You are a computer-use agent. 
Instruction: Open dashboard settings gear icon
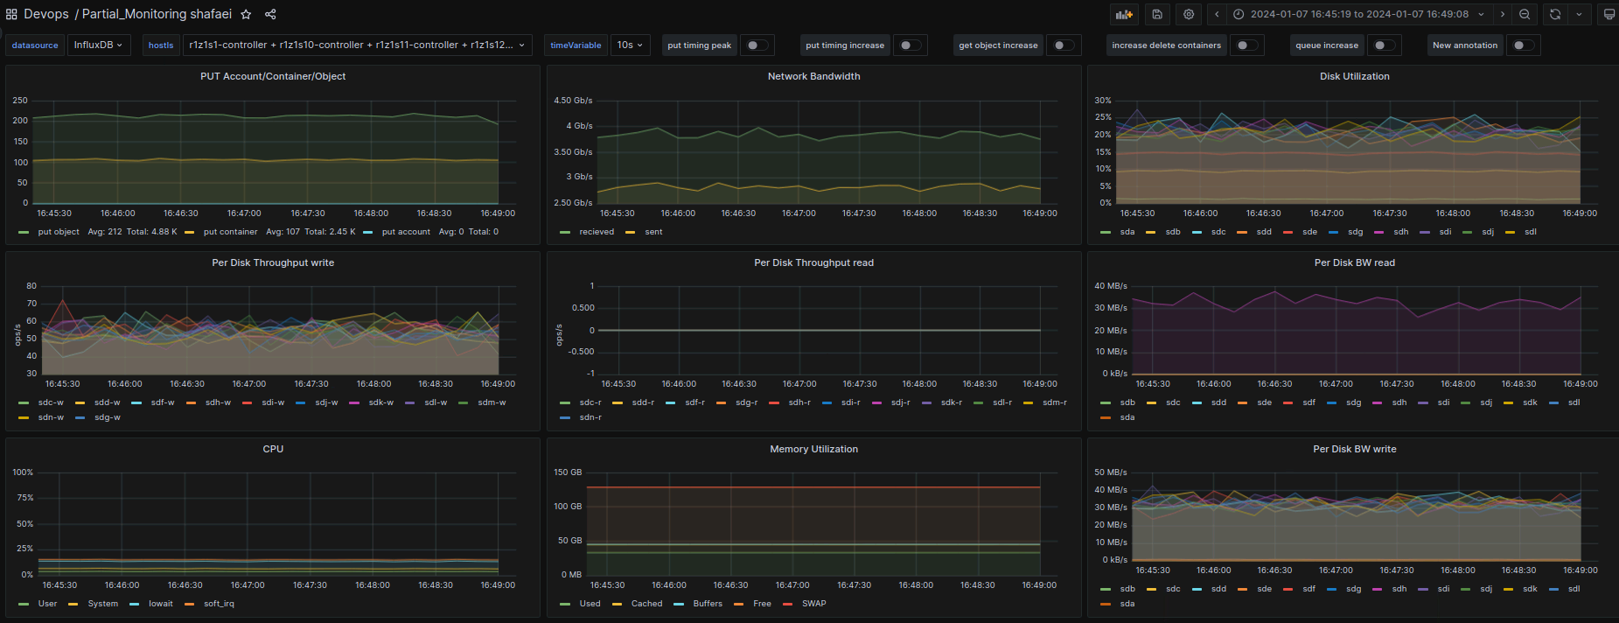1188,14
